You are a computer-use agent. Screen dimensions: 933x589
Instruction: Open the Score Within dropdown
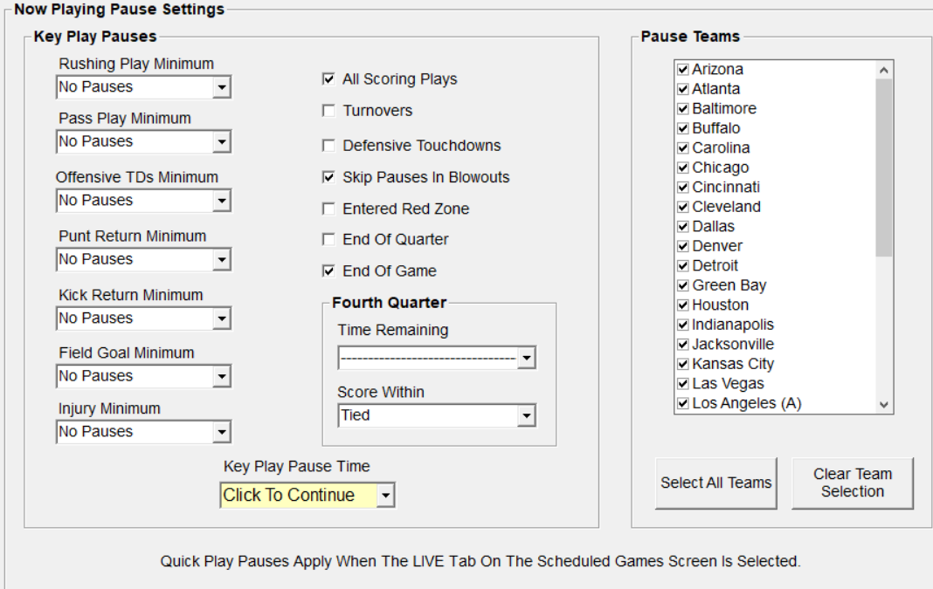(x=526, y=416)
